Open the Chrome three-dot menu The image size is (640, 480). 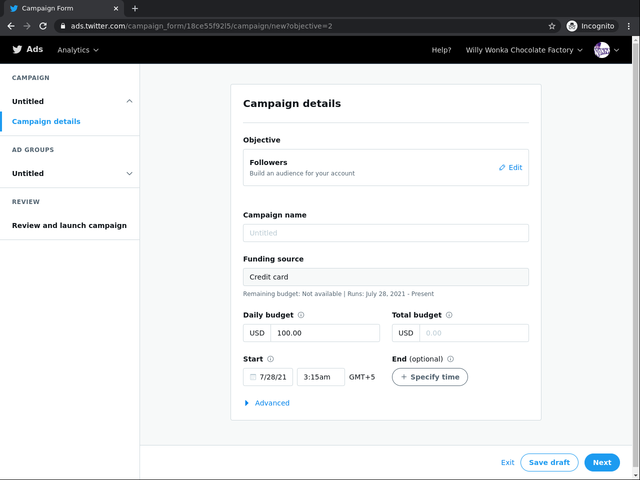pos(628,26)
